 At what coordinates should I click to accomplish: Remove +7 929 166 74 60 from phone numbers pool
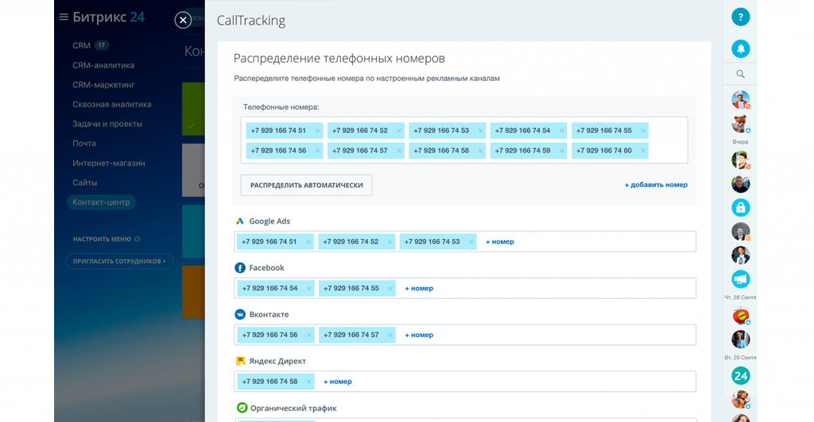coord(643,151)
